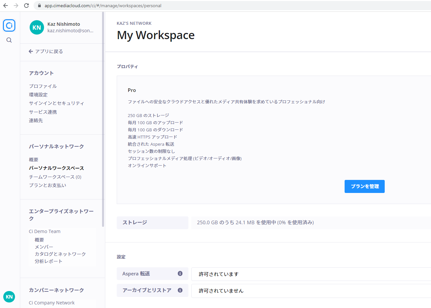Click the Aspera 転送 label
The width and height of the screenshot is (431, 308).
coord(136,274)
